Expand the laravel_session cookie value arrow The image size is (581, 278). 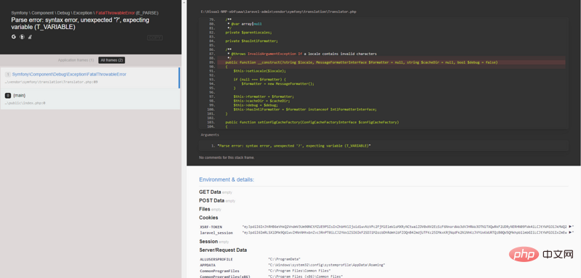[x=571, y=232]
